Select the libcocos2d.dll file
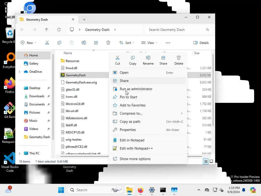This screenshot has height=196, width=261. pos(75,104)
